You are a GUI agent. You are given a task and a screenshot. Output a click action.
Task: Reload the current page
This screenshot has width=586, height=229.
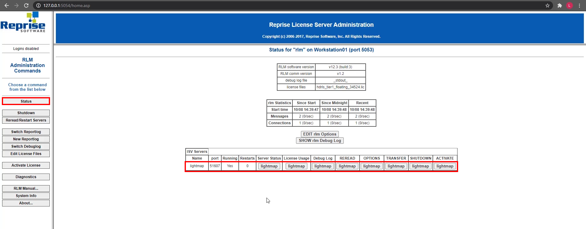coord(26,5)
